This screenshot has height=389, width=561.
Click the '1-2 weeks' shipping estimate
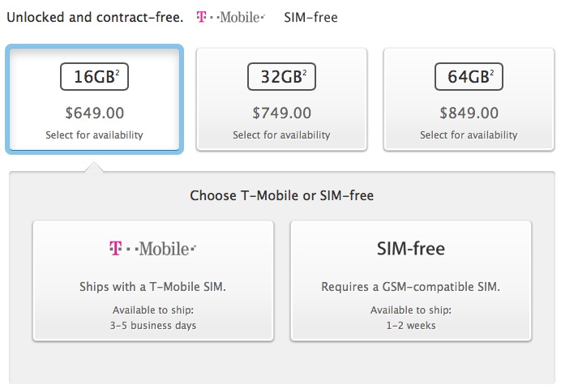coord(411,326)
